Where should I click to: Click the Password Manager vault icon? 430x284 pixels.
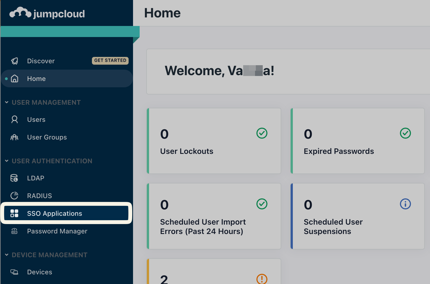(x=14, y=231)
